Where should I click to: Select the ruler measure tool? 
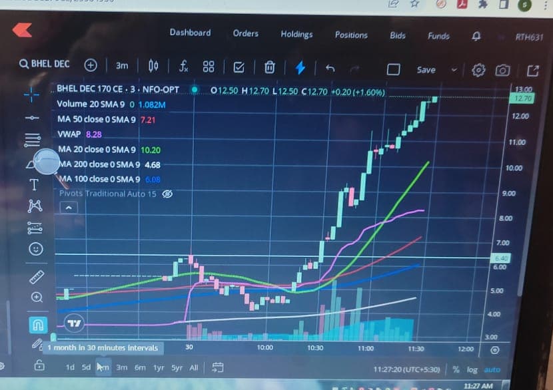(37, 277)
